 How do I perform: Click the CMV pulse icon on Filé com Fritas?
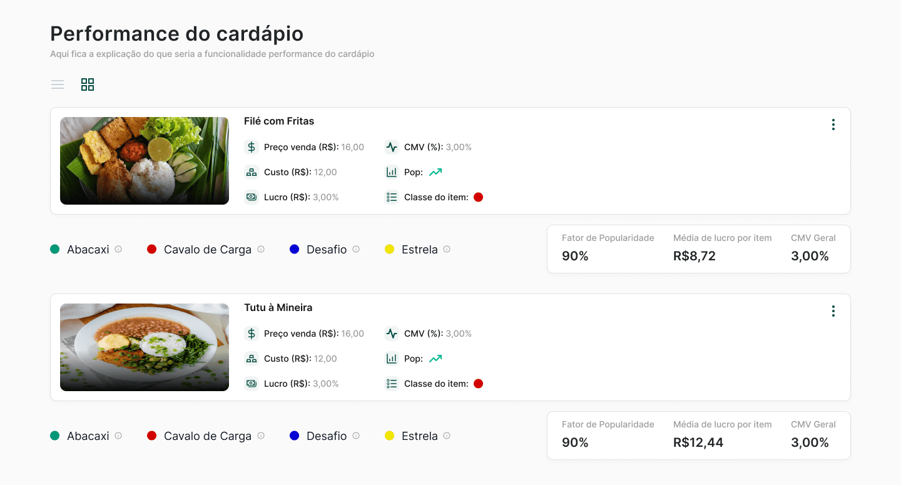tap(392, 147)
